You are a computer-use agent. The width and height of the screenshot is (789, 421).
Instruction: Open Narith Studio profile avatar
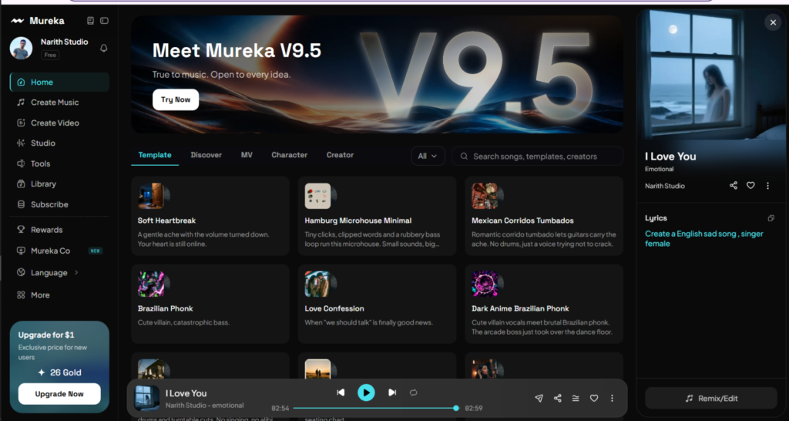click(21, 49)
